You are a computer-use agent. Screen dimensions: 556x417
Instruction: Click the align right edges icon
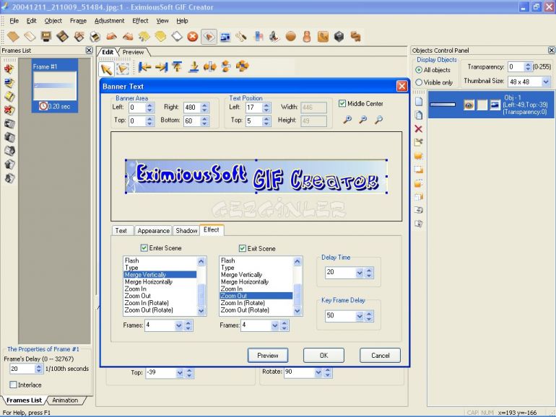point(161,66)
